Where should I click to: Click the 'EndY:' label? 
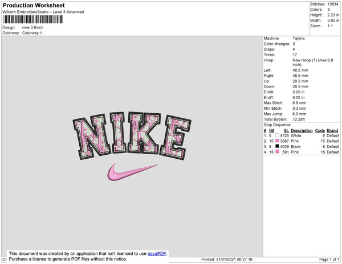tap(269, 97)
